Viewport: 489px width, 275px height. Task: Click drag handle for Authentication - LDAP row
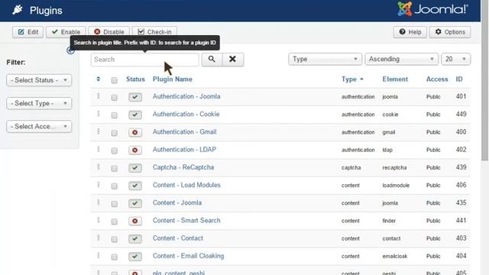tap(99, 150)
